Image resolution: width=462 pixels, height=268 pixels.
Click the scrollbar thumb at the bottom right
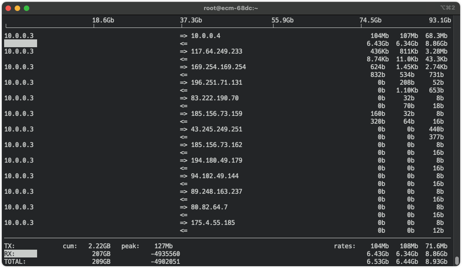[x=457, y=260]
